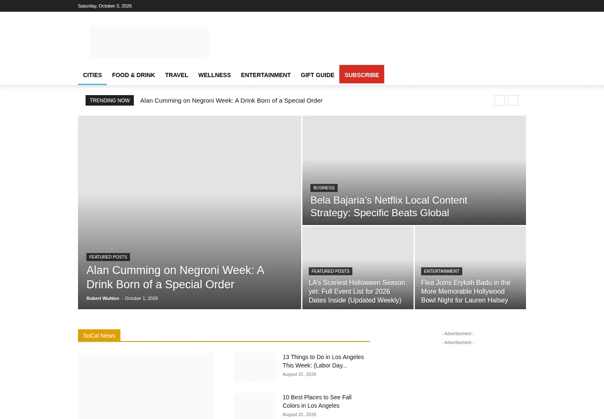Open thumbnail for Fall Colors article
Image resolution: width=604 pixels, height=419 pixels.
[x=255, y=406]
